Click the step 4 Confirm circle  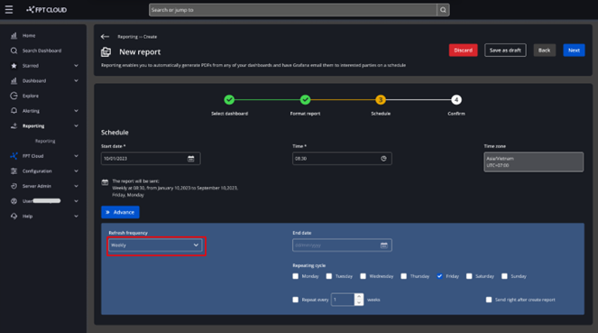coord(456,100)
